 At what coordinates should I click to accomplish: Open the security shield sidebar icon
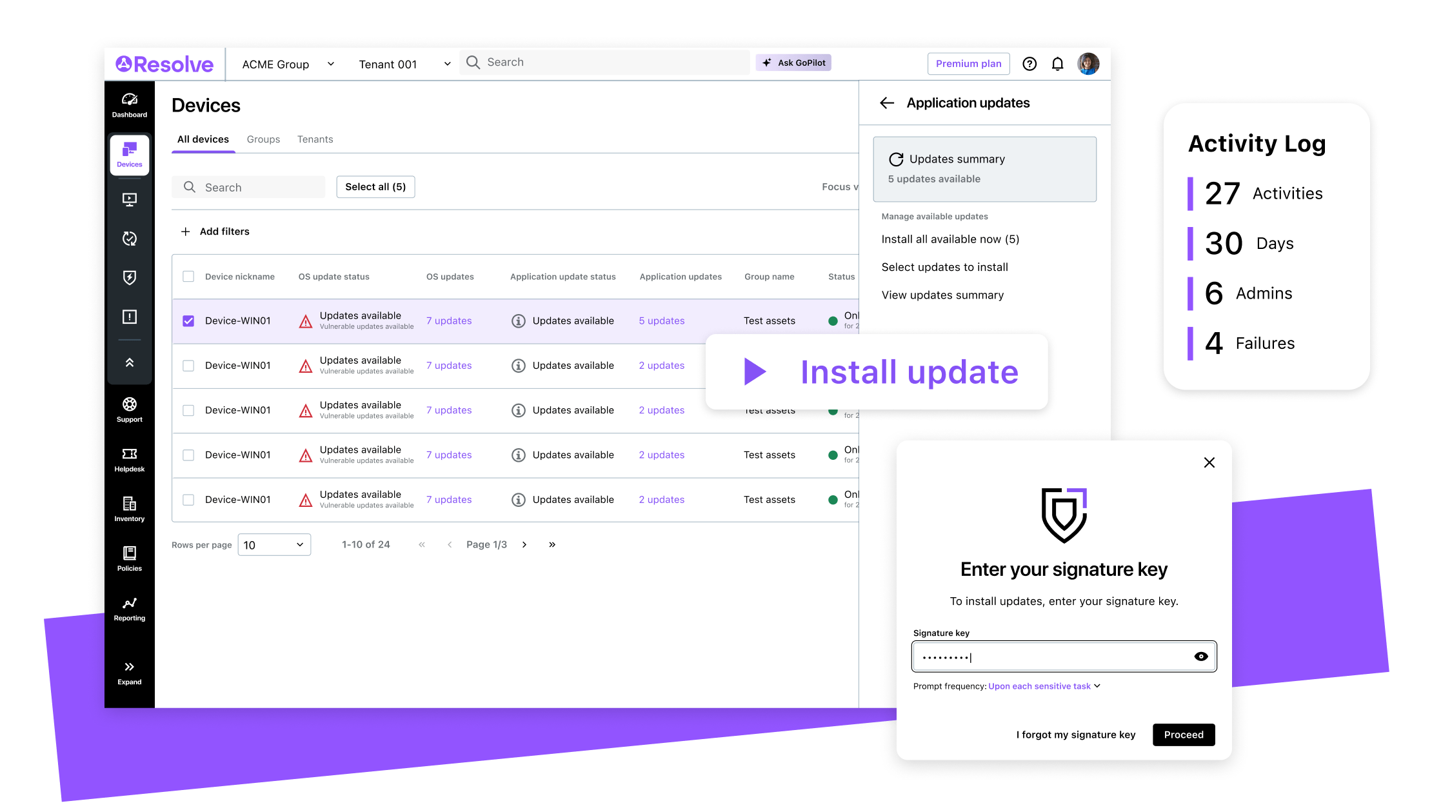tap(129, 277)
